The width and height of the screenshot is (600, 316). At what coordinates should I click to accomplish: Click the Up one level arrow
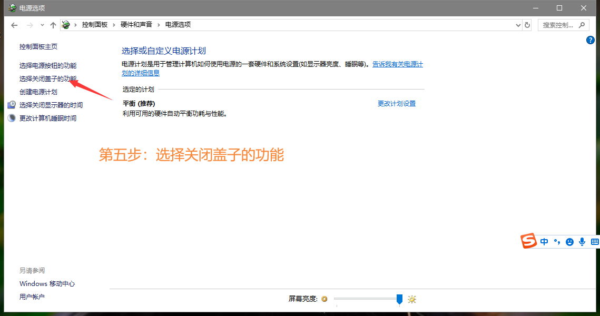pos(53,25)
